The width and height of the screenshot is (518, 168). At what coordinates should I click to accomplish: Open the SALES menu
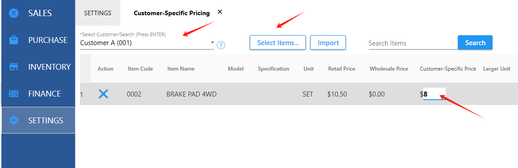(x=38, y=13)
